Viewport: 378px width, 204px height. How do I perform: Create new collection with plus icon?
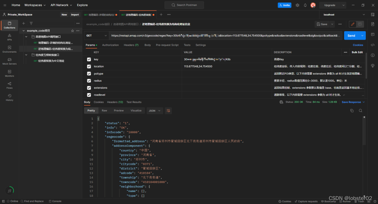click(x=24, y=23)
